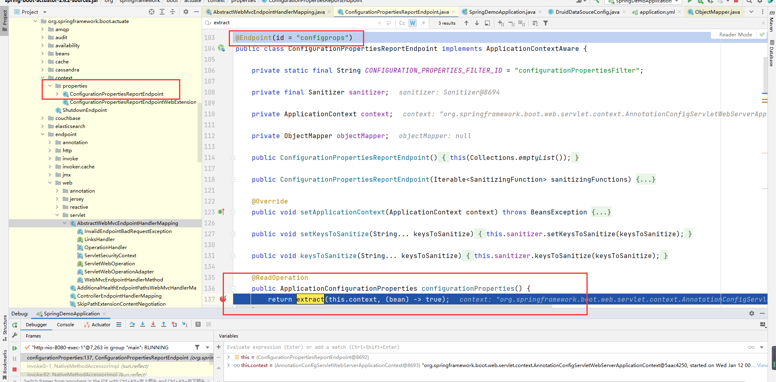Click filter search results funnel icon
The height and width of the screenshot is (382, 776).
click(546, 23)
